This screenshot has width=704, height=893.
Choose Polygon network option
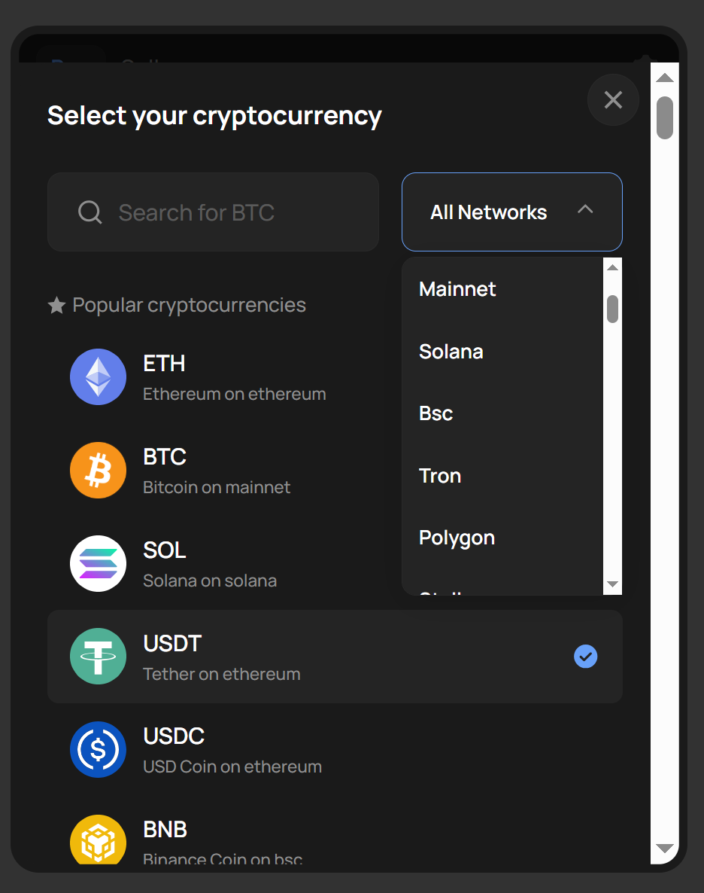coord(457,538)
